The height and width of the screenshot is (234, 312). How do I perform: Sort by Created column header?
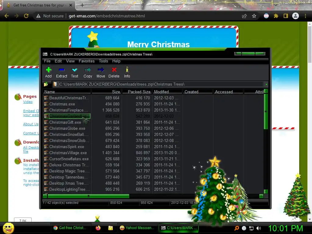point(198,92)
